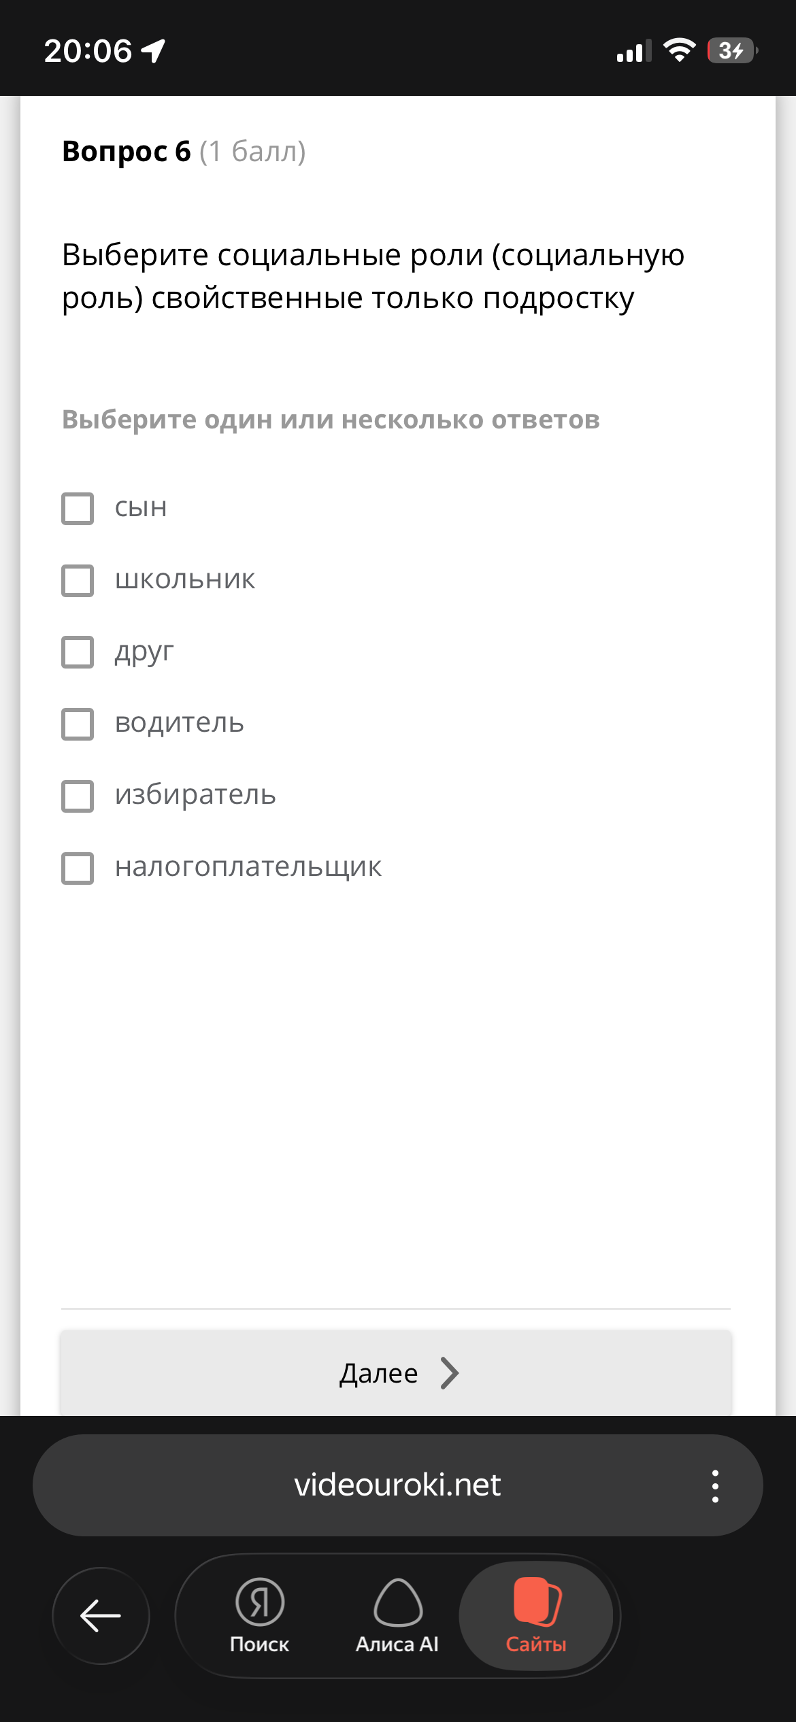Tap the 20:06 clock in the status bar
This screenshot has width=796, height=1722.
pos(87,48)
